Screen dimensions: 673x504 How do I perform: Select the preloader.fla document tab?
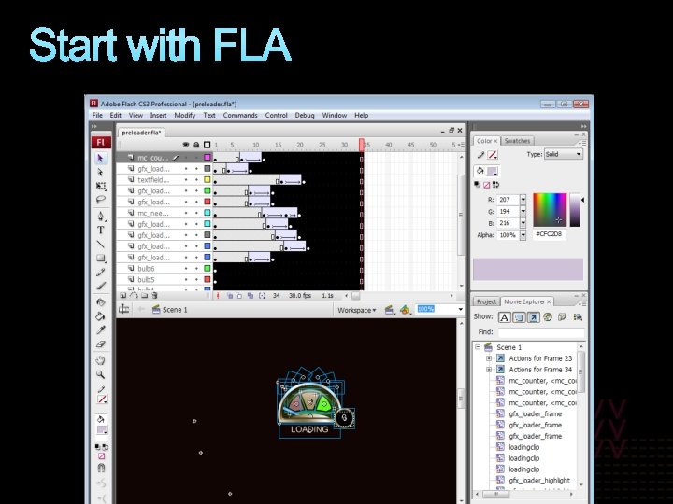pos(141,133)
